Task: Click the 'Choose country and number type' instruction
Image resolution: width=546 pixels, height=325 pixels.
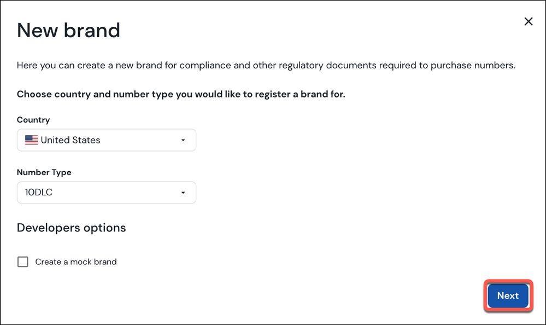Action: pyautogui.click(x=181, y=94)
